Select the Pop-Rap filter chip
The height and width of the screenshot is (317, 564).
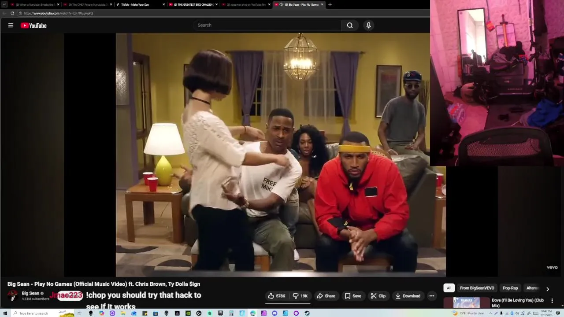click(x=510, y=288)
